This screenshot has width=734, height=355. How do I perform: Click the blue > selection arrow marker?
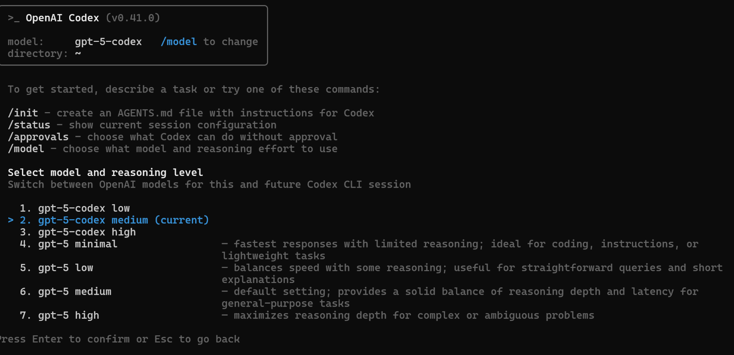tap(11, 220)
